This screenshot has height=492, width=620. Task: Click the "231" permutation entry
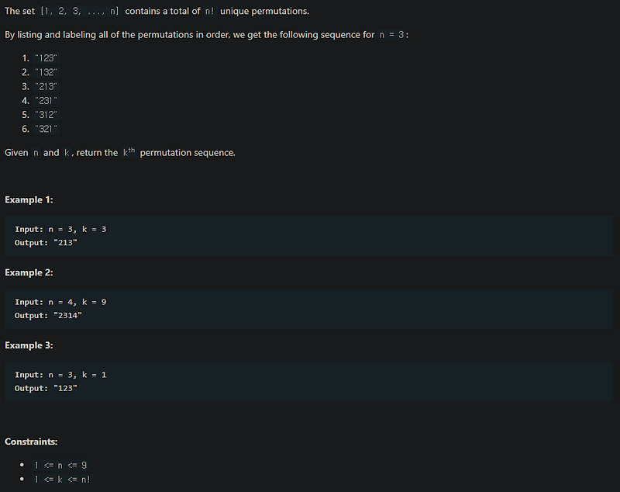(46, 101)
